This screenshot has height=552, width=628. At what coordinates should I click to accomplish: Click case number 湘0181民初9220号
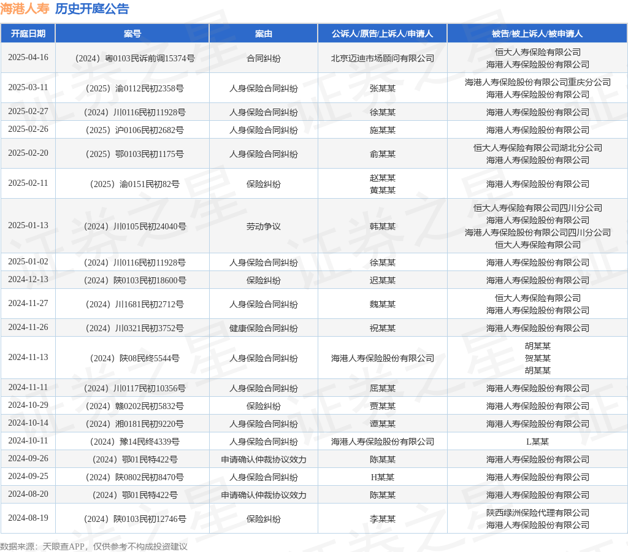[135, 424]
